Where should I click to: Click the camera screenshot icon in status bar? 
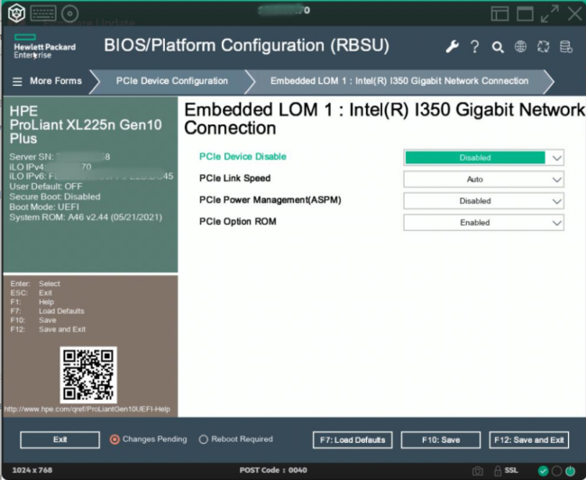click(x=478, y=471)
